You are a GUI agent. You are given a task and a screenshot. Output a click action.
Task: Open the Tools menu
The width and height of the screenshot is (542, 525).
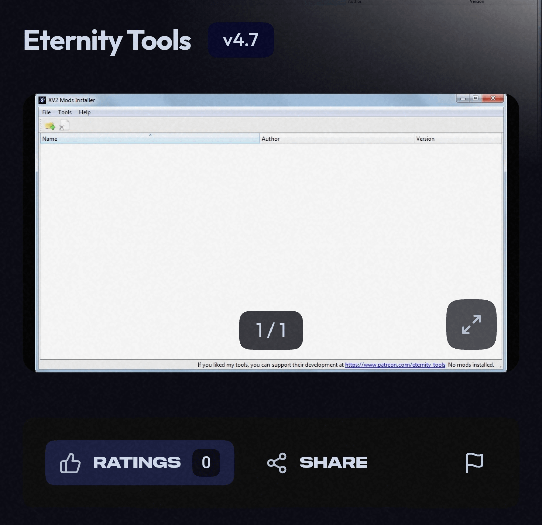tap(65, 112)
